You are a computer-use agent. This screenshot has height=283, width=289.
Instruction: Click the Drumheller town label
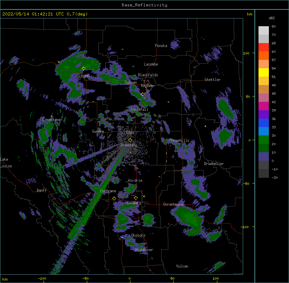pyautogui.click(x=214, y=164)
